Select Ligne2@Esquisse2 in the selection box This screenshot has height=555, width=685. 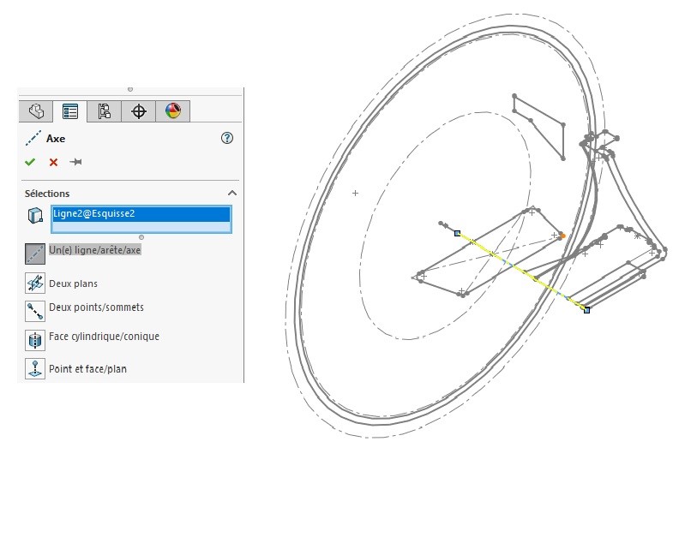(x=141, y=214)
